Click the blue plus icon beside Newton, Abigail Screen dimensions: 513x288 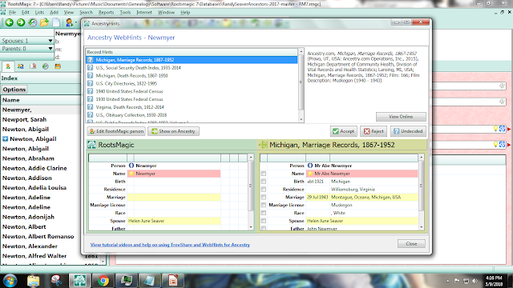click(6, 138)
